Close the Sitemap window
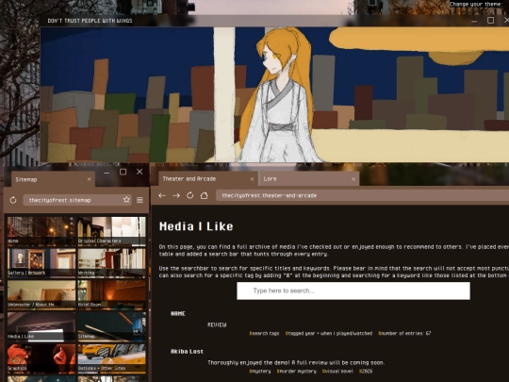The height and width of the screenshot is (382, 509). [140, 172]
